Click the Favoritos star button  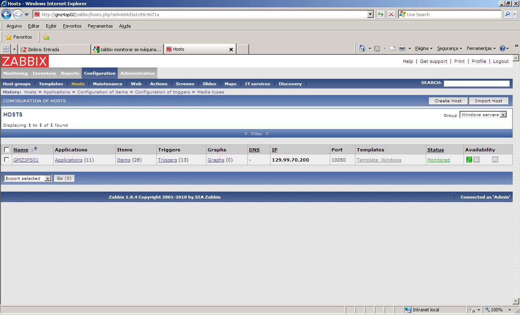[19, 37]
